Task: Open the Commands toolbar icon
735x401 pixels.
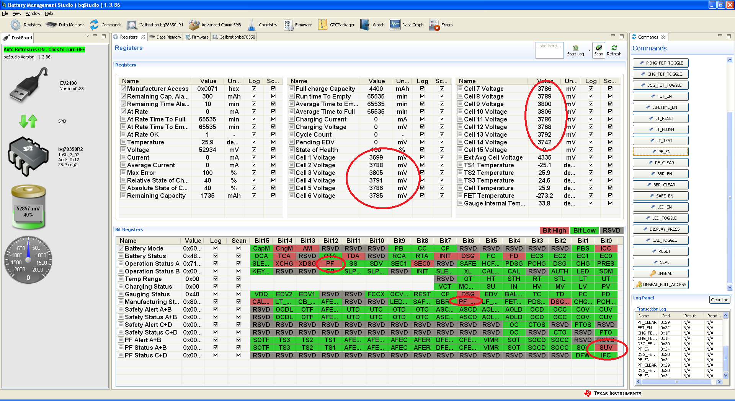Action: pyautogui.click(x=105, y=25)
